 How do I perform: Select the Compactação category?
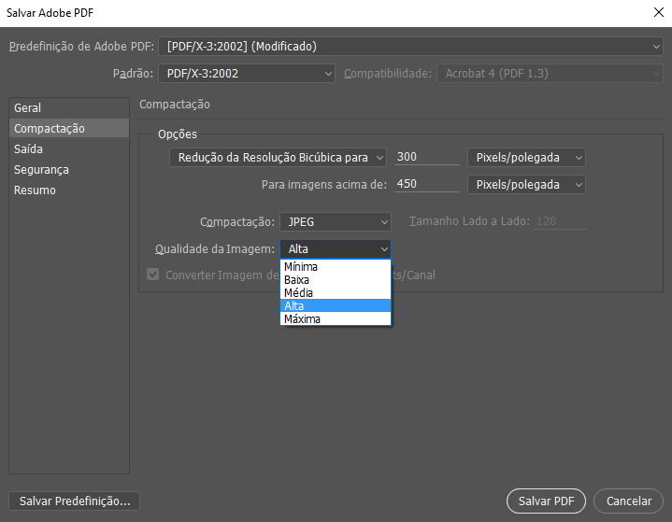(x=49, y=129)
